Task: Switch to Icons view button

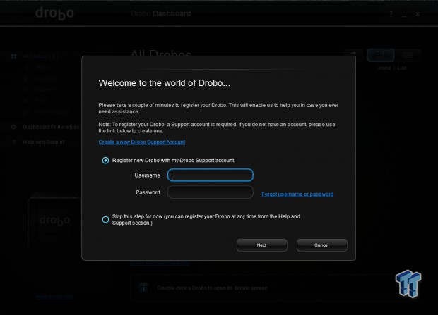Action: pos(380,55)
